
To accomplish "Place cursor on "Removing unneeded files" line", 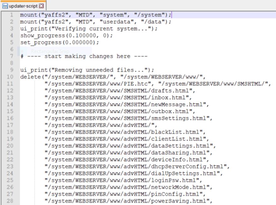I will 87,70.
